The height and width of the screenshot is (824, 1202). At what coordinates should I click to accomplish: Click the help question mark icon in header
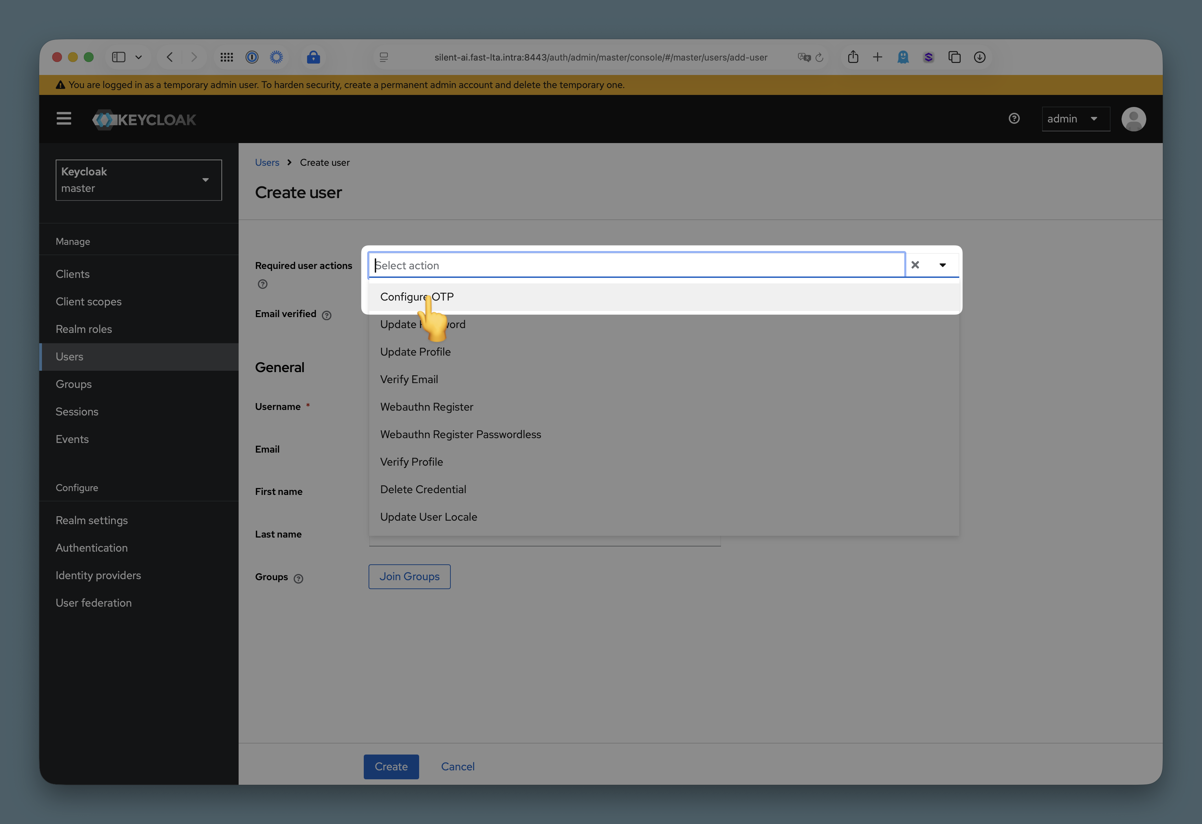click(x=1014, y=118)
